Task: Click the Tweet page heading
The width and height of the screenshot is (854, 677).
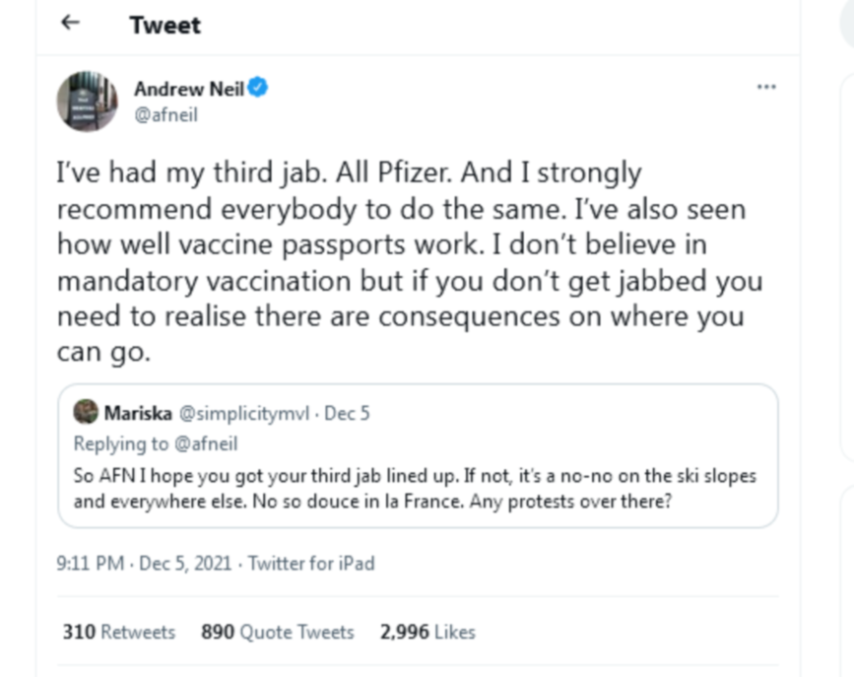Action: 164,26
